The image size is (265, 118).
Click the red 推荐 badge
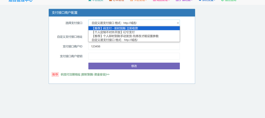[55, 75]
